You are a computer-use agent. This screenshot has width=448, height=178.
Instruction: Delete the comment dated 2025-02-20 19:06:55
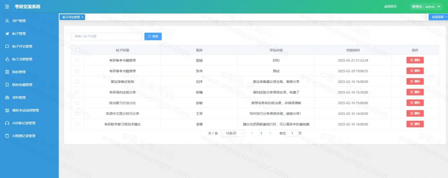pyautogui.click(x=415, y=71)
